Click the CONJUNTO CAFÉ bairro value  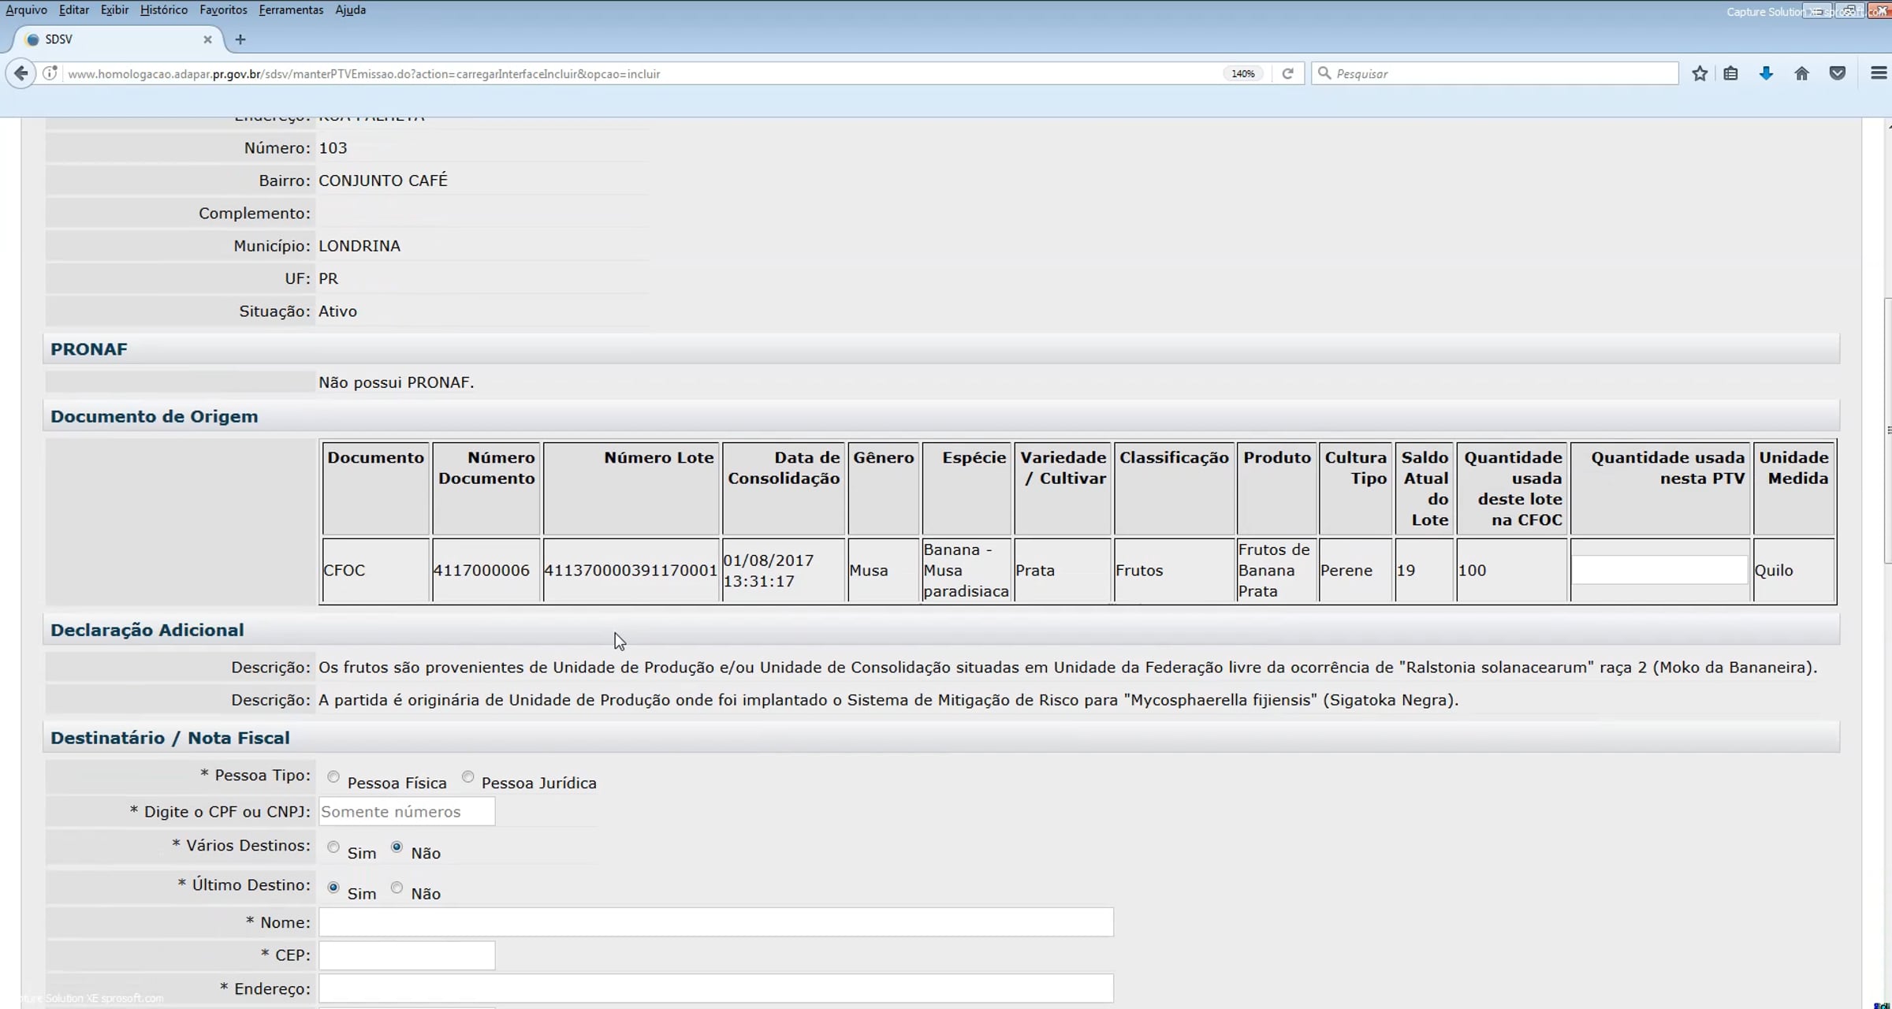383,181
